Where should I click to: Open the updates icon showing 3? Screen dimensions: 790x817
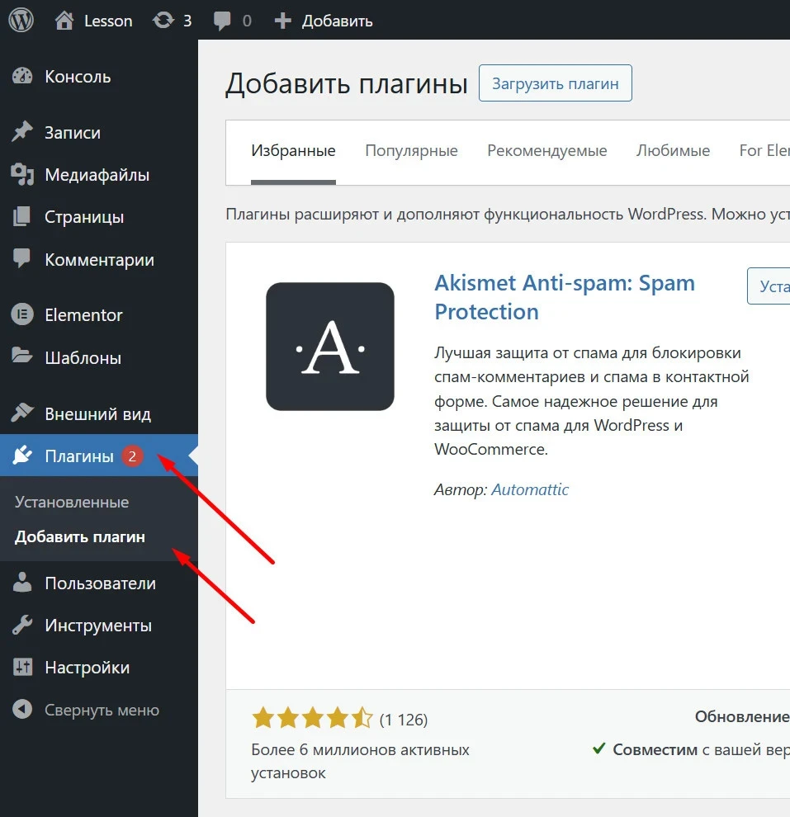pos(163,21)
